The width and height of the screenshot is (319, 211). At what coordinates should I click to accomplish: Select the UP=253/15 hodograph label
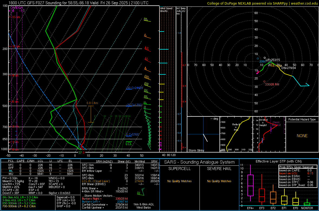tap(273, 60)
